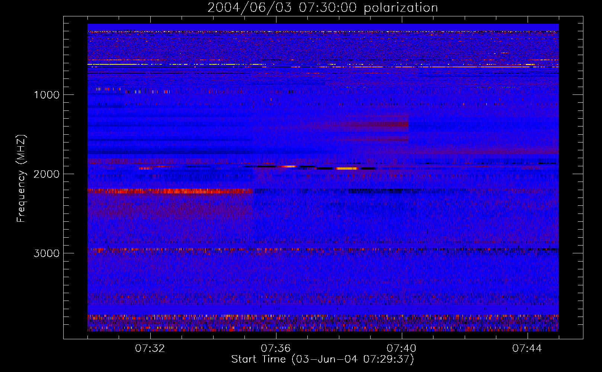Click the dark red patch near 1400 MHz before 07:40
Image resolution: width=602 pixels, height=372 pixels.
click(376, 124)
